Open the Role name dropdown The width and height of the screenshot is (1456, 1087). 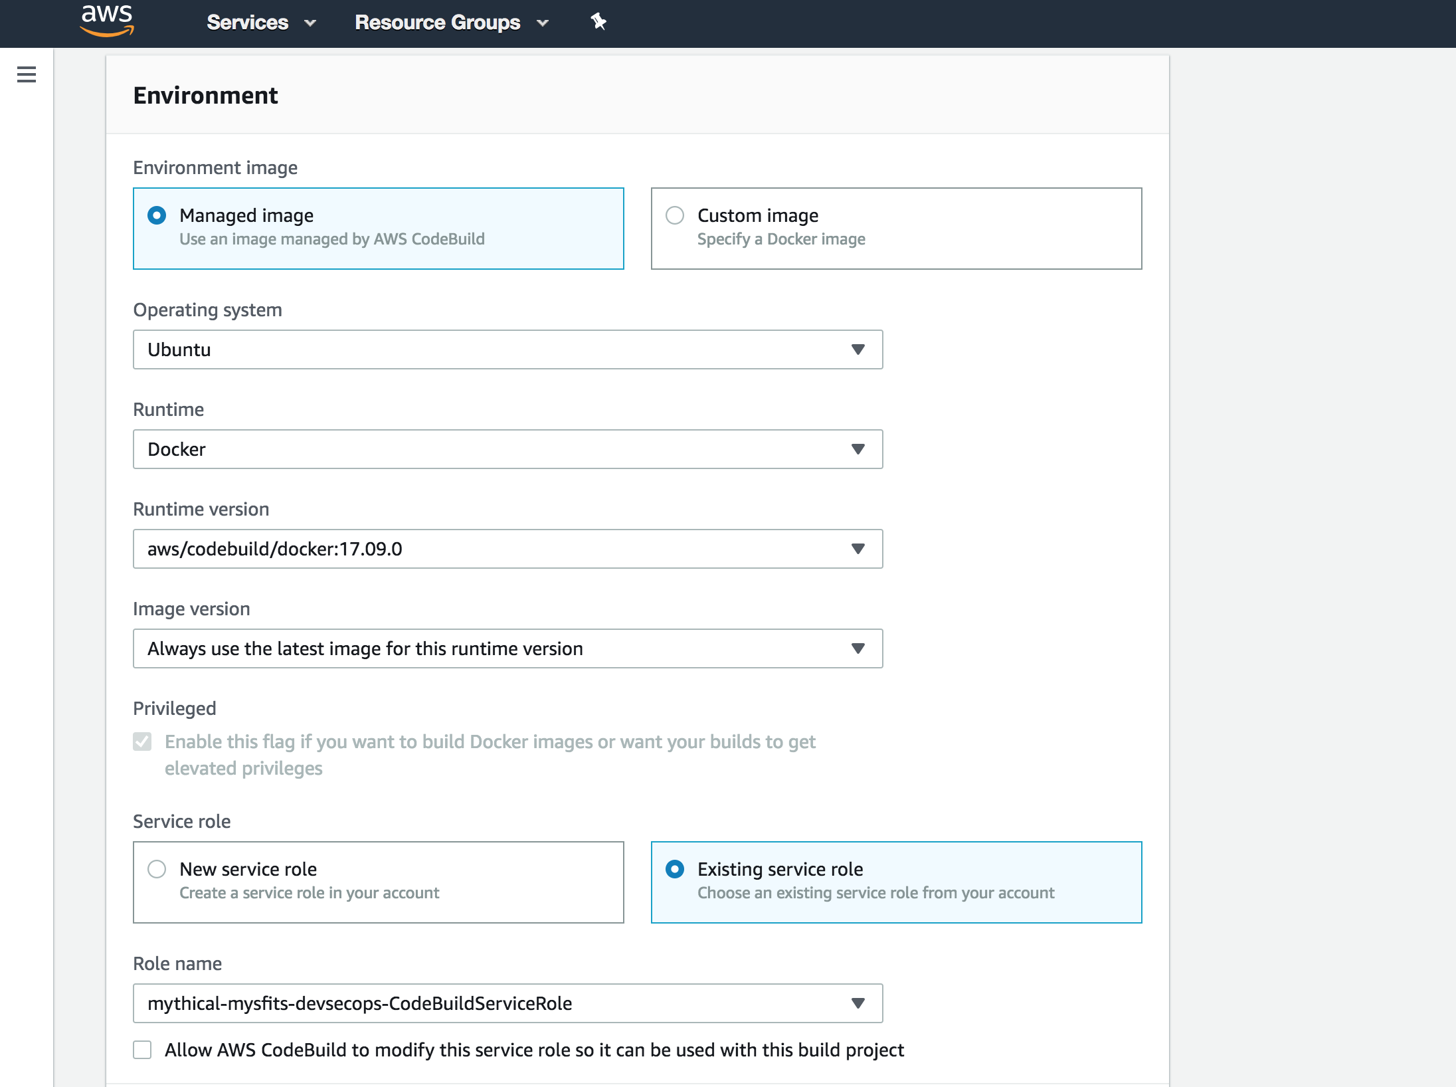[x=508, y=1003]
